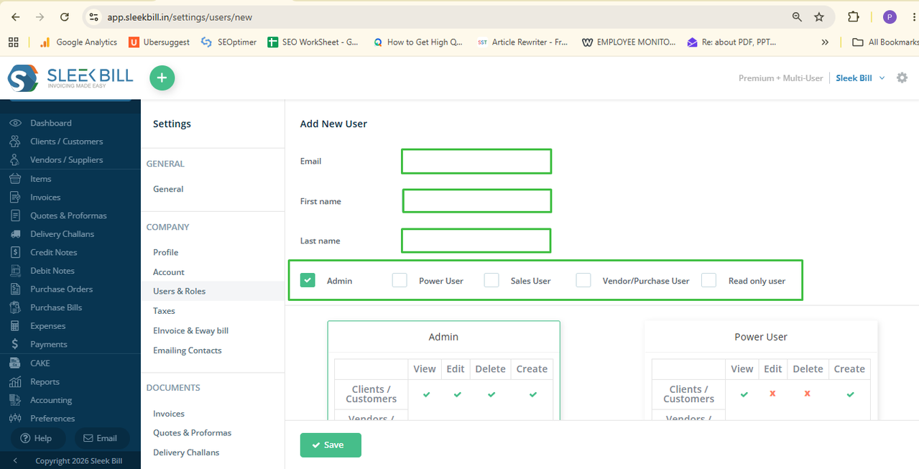The width and height of the screenshot is (919, 469).
Task: Open Delivery Challans under Documents settings
Action: (x=186, y=452)
